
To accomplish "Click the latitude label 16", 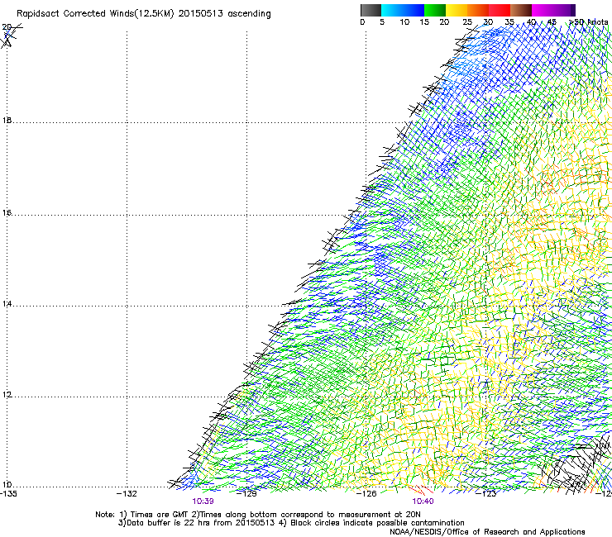I will [7, 213].
